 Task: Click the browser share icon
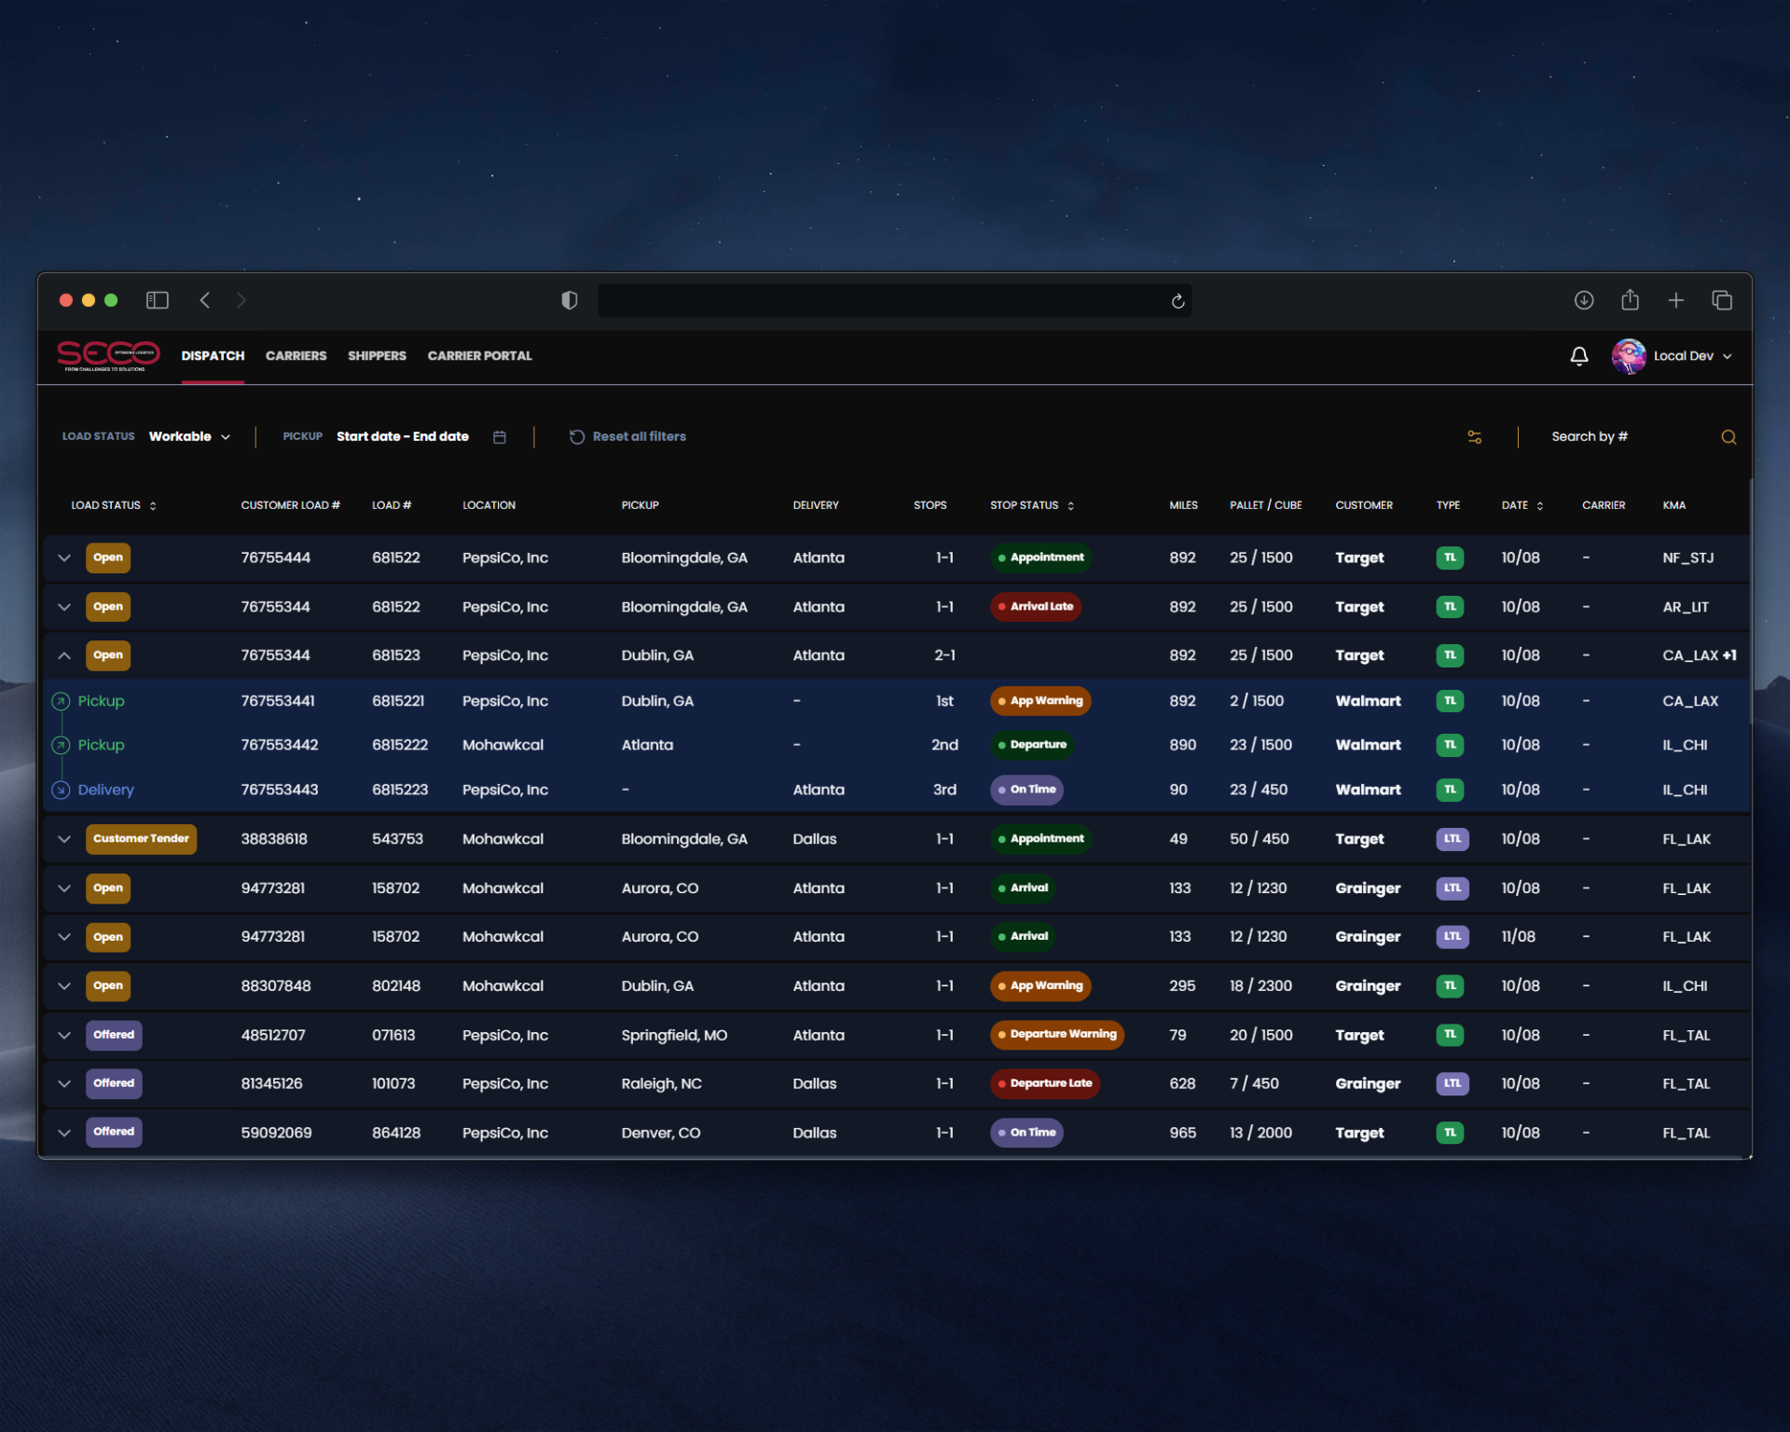1629,300
